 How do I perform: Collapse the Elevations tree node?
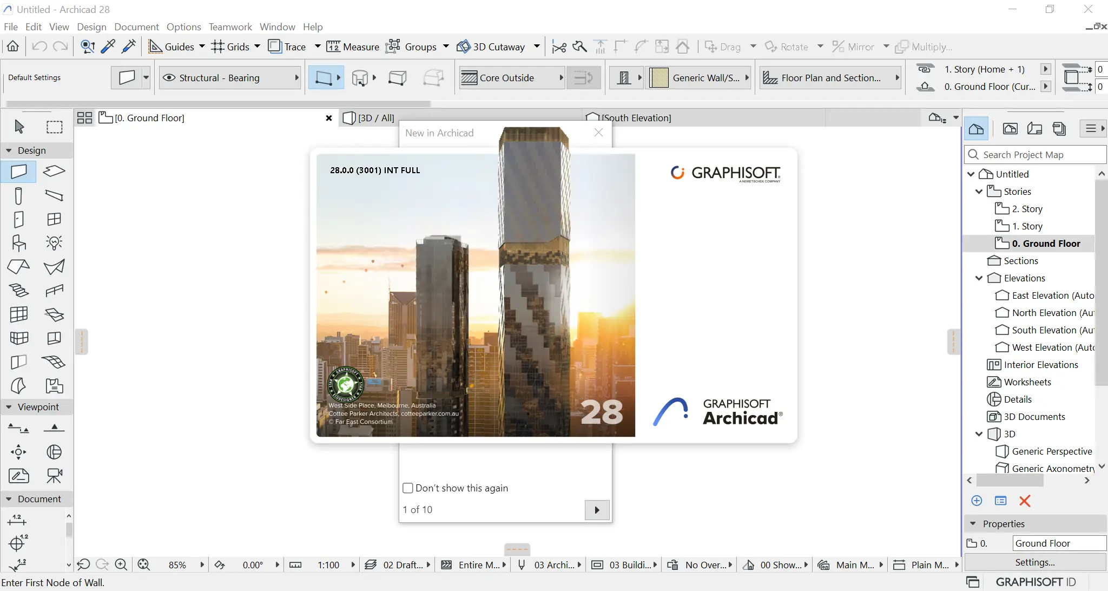(979, 278)
